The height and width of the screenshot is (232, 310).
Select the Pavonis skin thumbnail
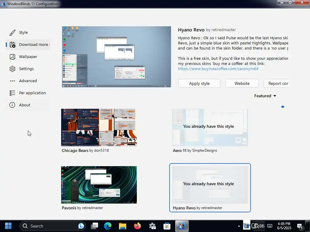(99, 185)
